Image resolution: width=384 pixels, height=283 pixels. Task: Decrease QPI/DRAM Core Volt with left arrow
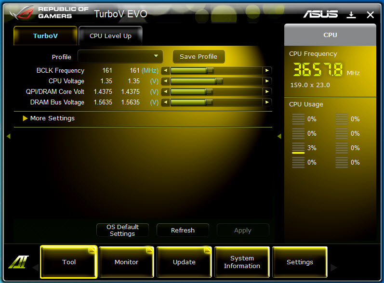[166, 91]
